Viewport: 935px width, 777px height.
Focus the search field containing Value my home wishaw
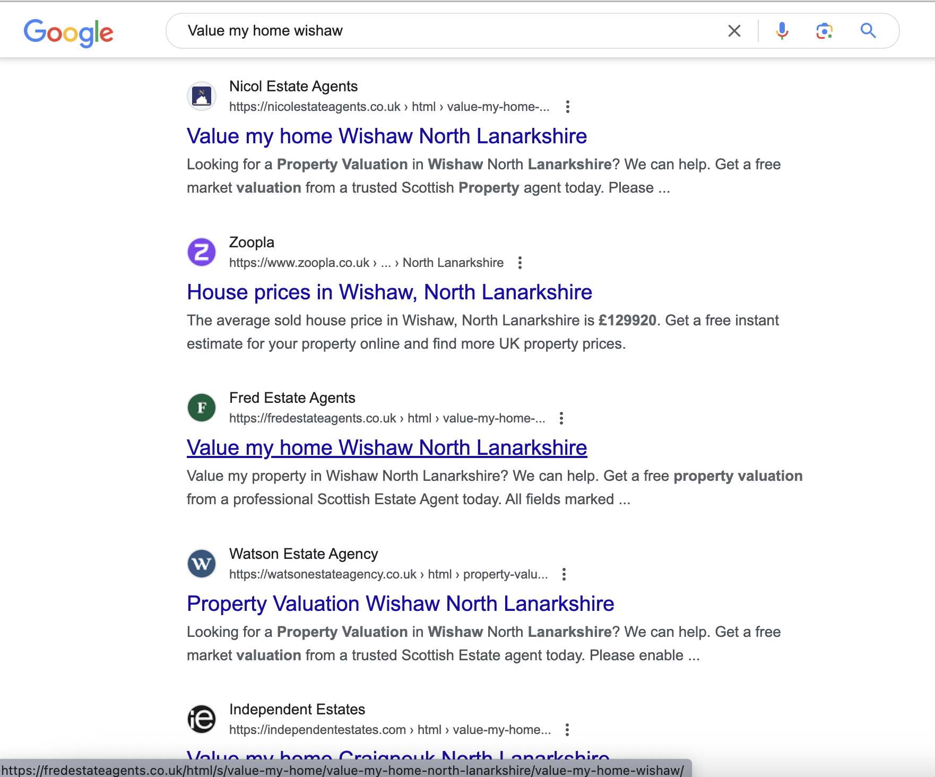coord(451,31)
